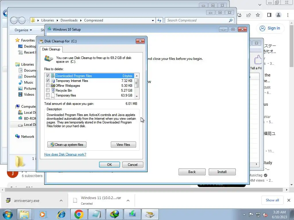Select the Temporary Internet Files row icon
The height and width of the screenshot is (220, 294).
coord(53,80)
